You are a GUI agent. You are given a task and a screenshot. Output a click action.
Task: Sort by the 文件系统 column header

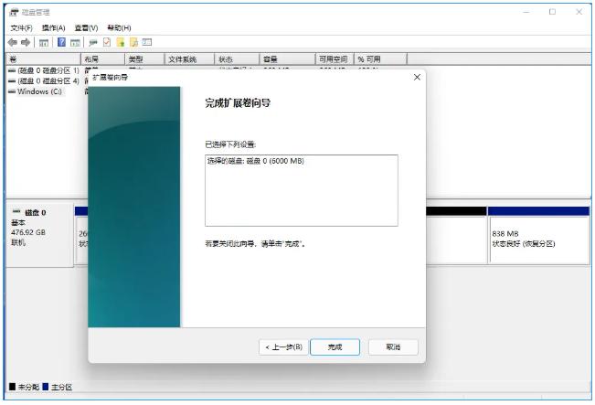click(x=190, y=59)
